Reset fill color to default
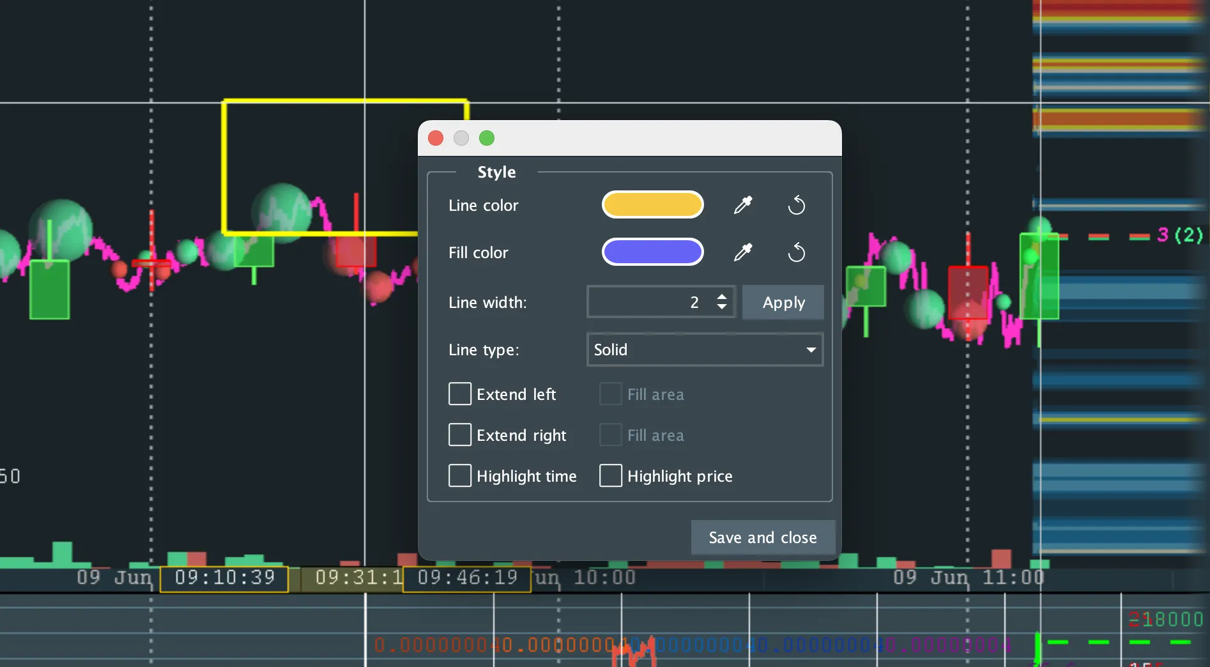Screen dimensions: 1210x667 point(796,252)
